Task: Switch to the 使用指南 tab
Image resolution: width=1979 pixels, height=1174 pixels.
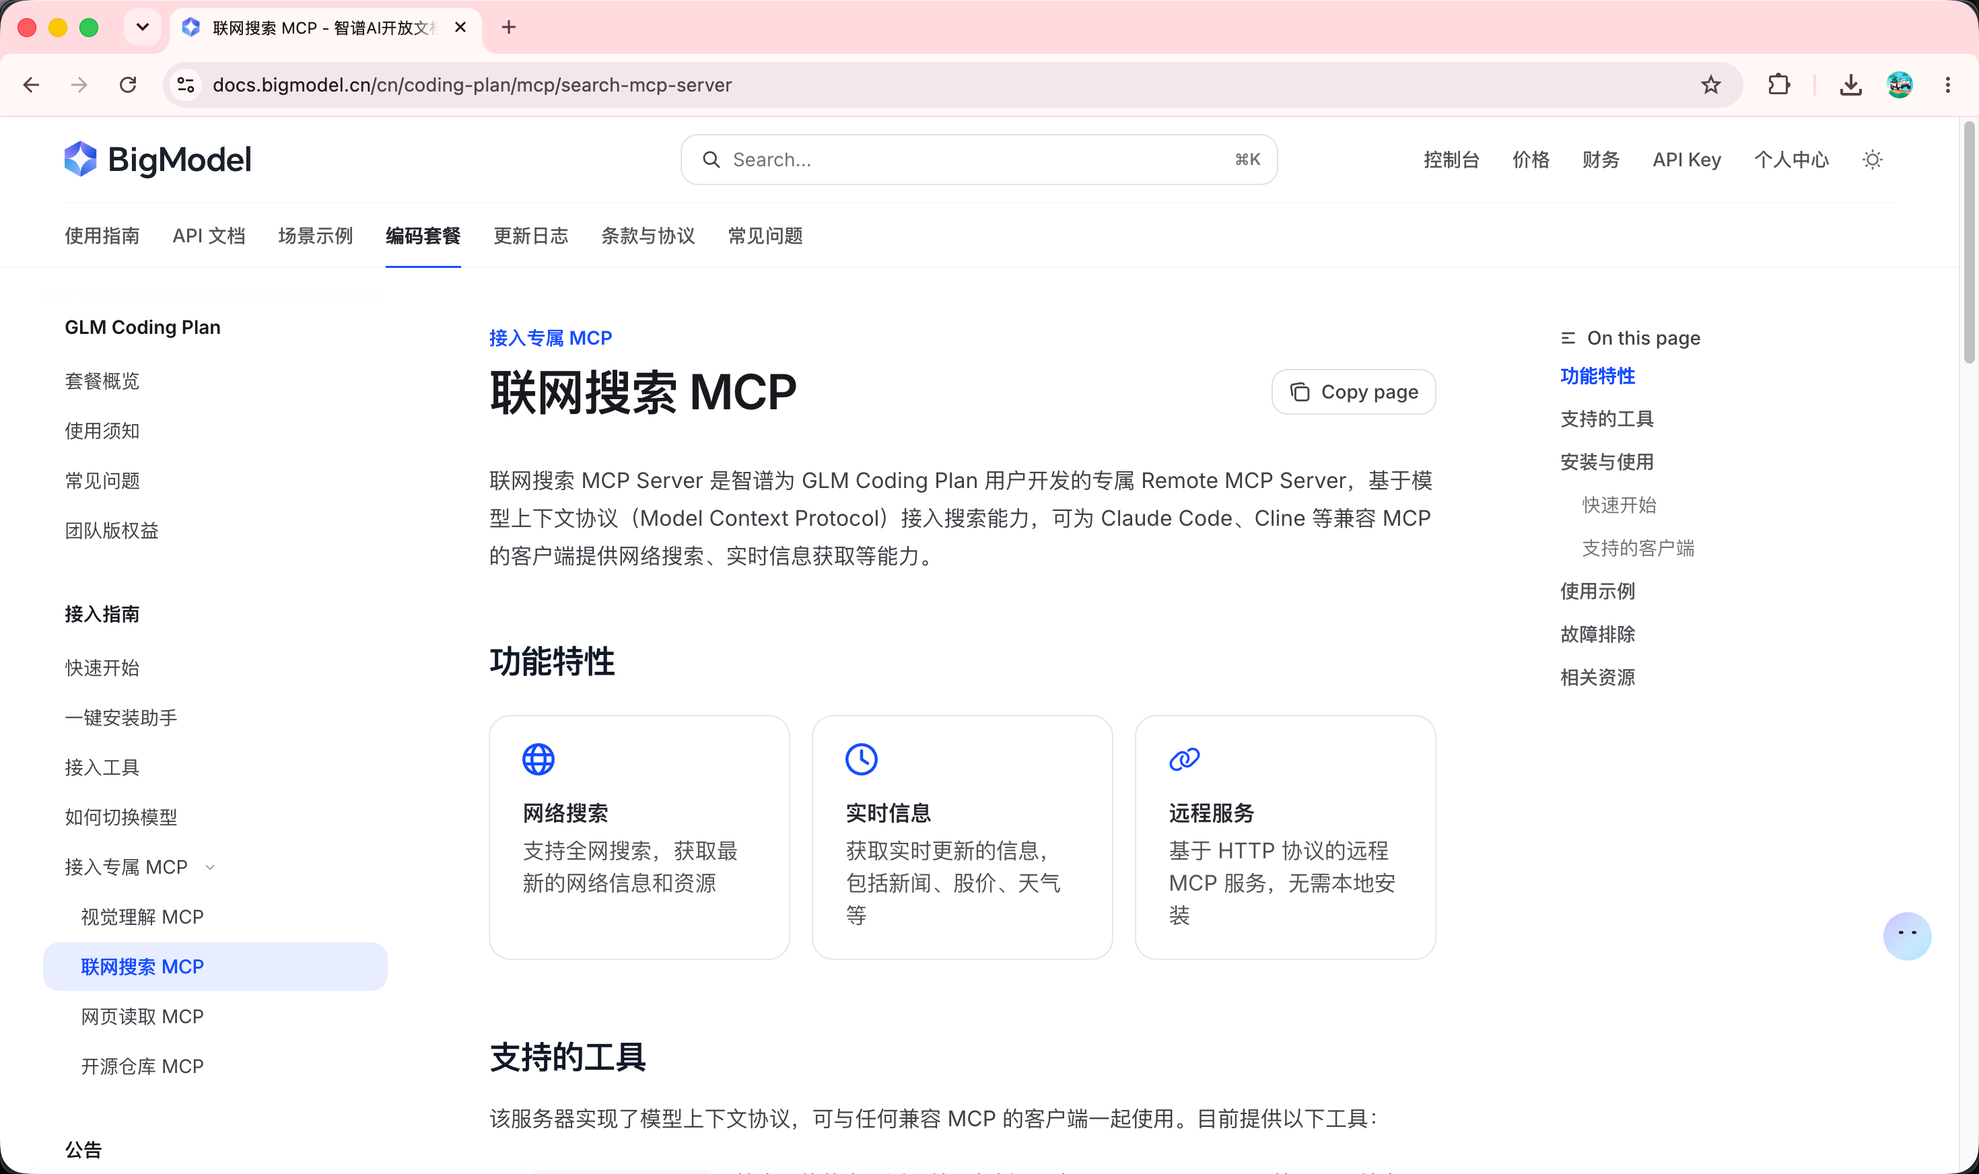Action: coord(102,236)
